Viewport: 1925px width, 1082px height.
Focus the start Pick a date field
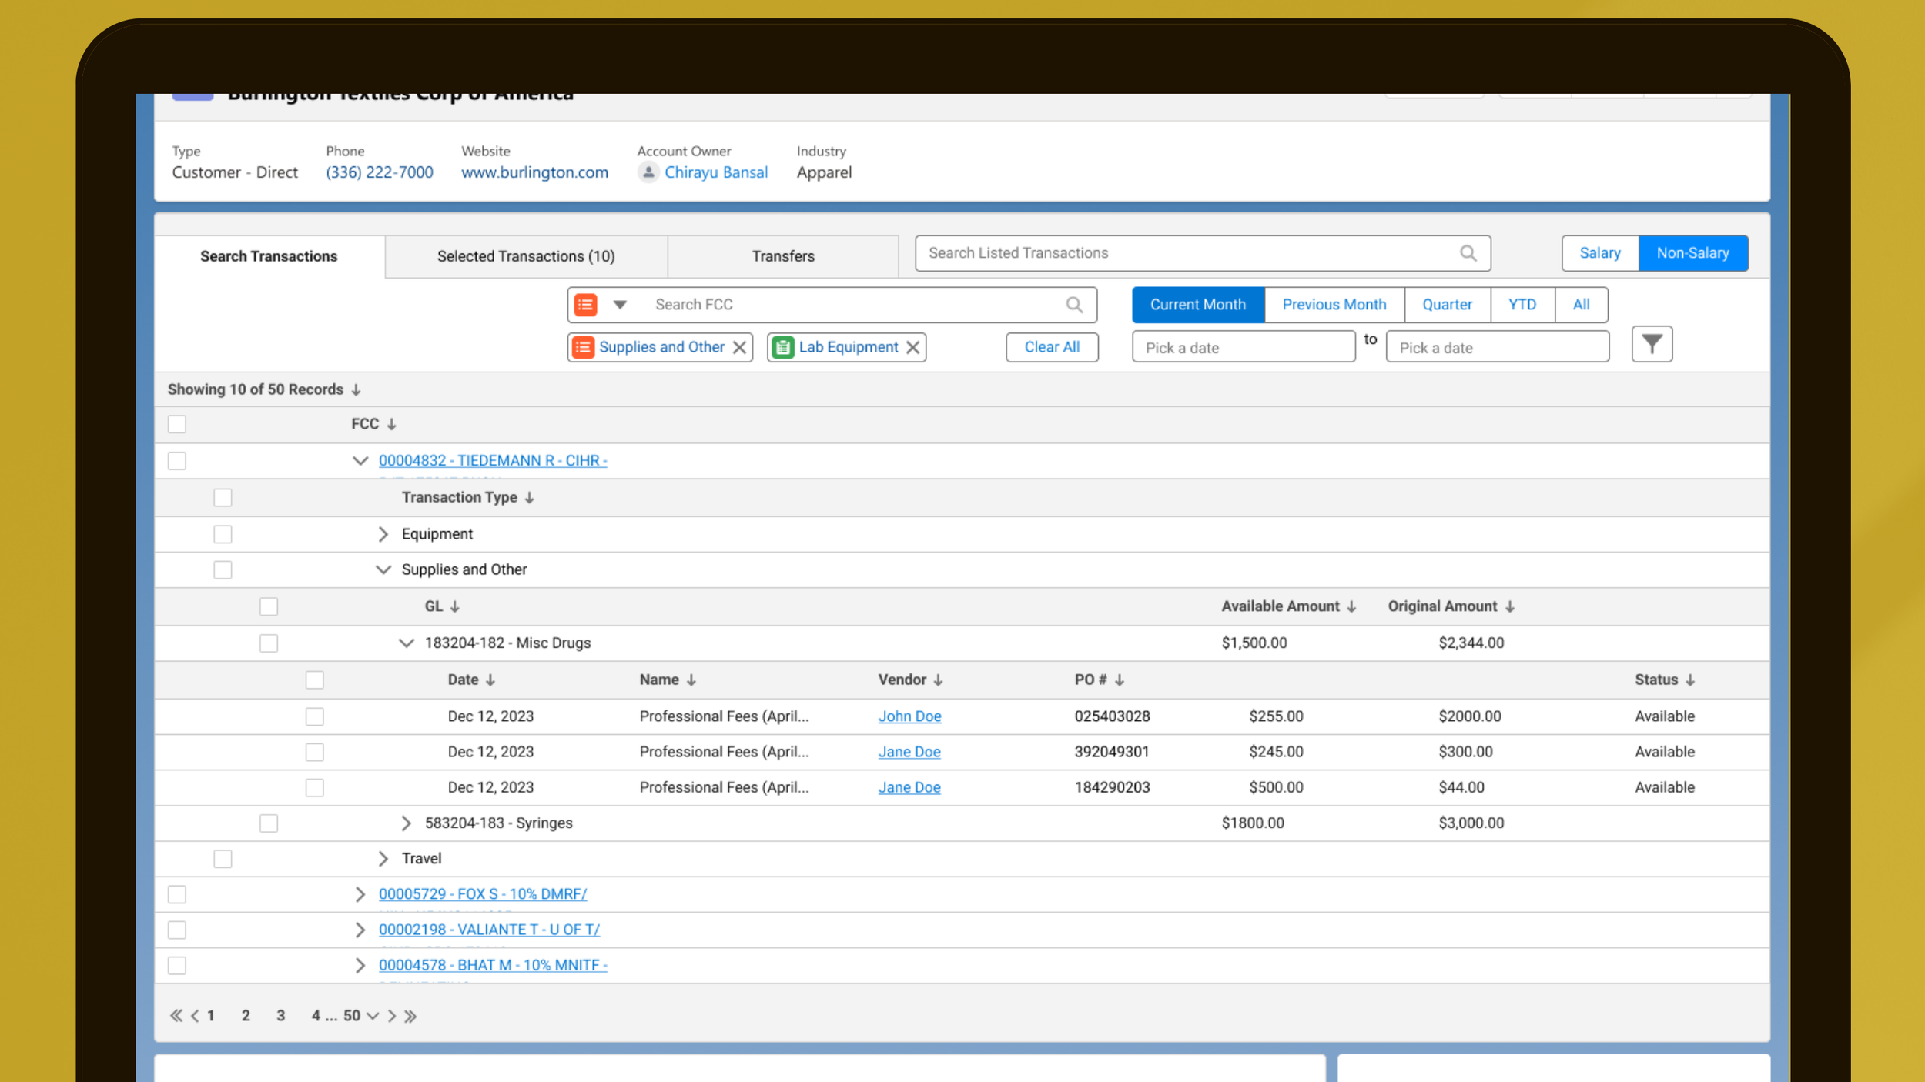(x=1244, y=347)
